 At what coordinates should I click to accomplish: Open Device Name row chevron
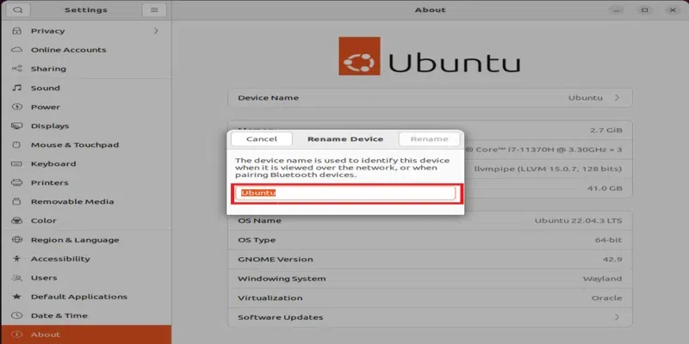[617, 97]
